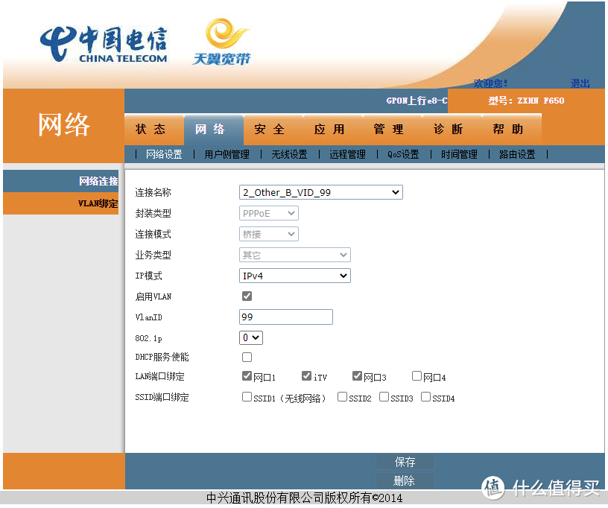Click the GPON上行e8-C text
608x508 pixels.
tap(417, 101)
